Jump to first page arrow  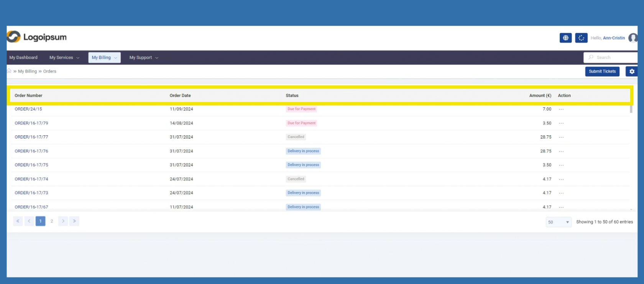(18, 221)
